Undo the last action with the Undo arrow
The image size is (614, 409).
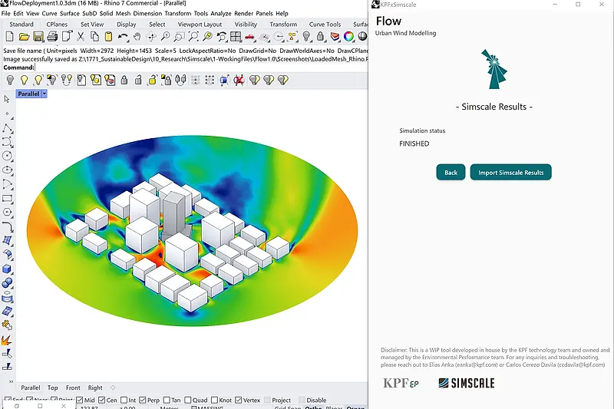123,37
